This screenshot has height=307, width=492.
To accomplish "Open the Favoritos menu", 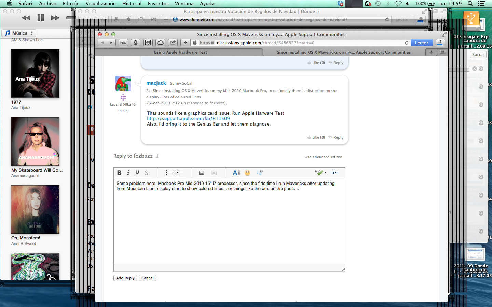I will pyautogui.click(x=158, y=4).
